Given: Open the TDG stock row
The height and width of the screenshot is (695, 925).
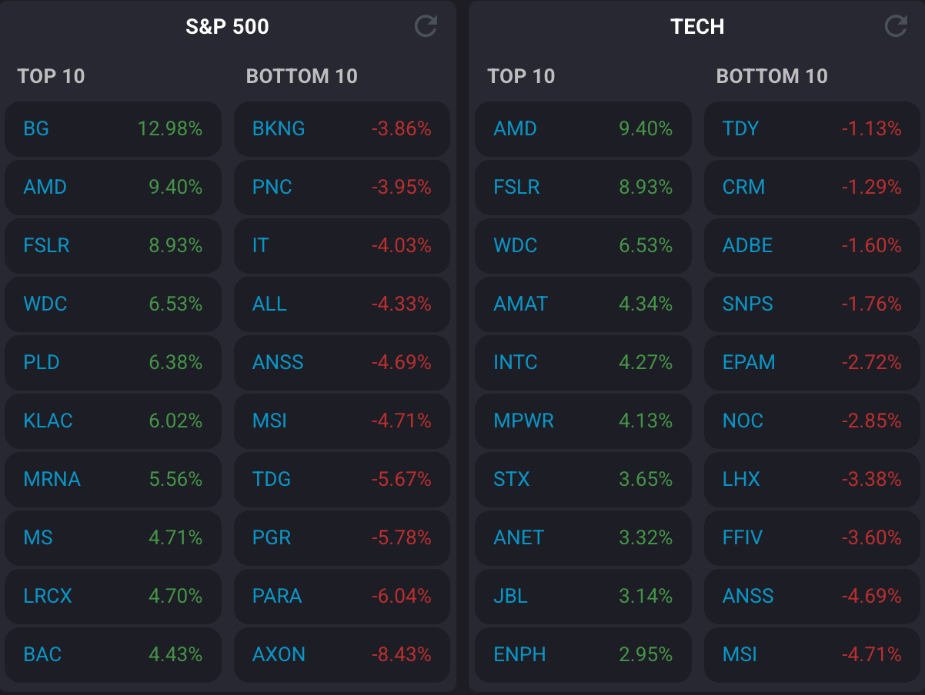Looking at the screenshot, I should [x=342, y=479].
